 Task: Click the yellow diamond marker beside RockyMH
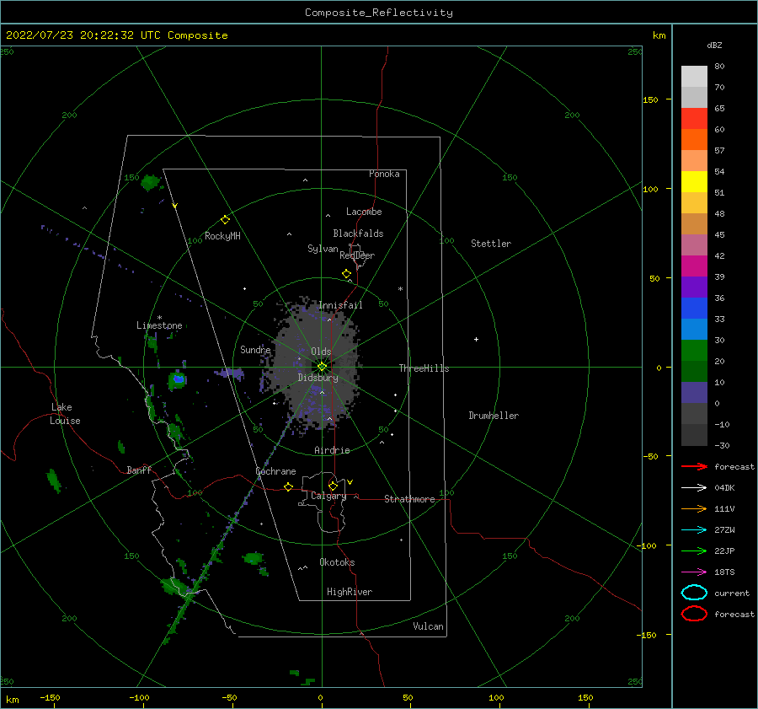coord(225,220)
